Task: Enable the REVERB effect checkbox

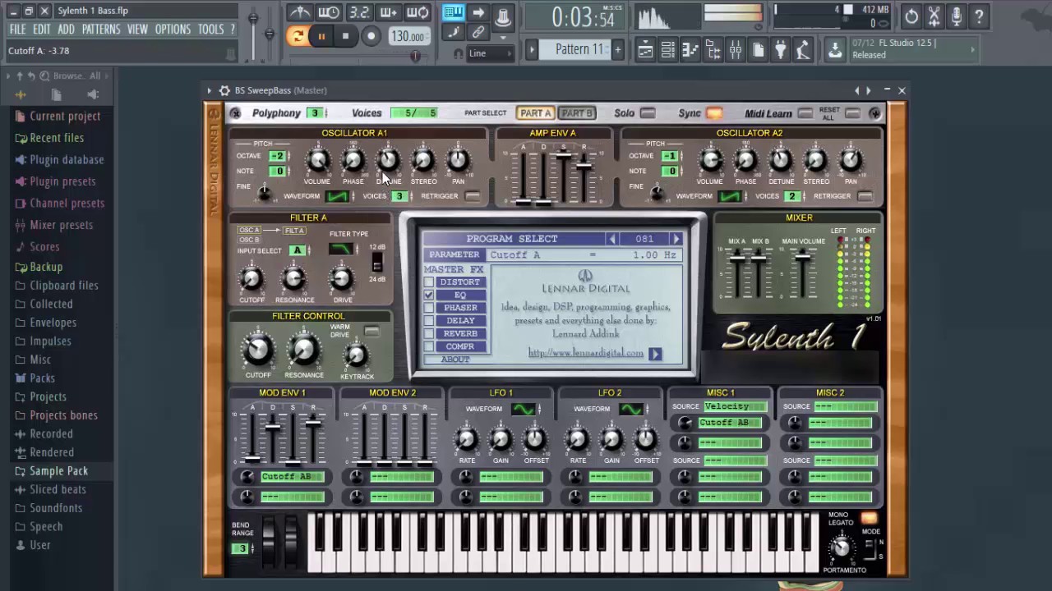Action: click(x=429, y=333)
